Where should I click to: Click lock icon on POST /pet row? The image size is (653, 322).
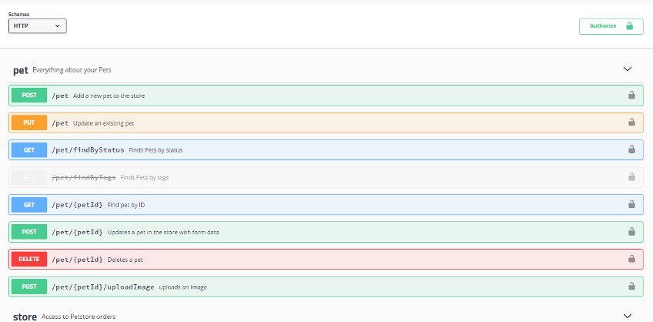coord(631,96)
